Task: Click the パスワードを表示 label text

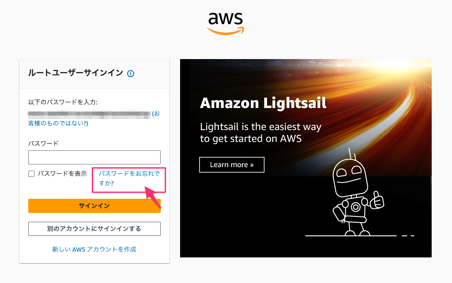Action: tap(62, 174)
